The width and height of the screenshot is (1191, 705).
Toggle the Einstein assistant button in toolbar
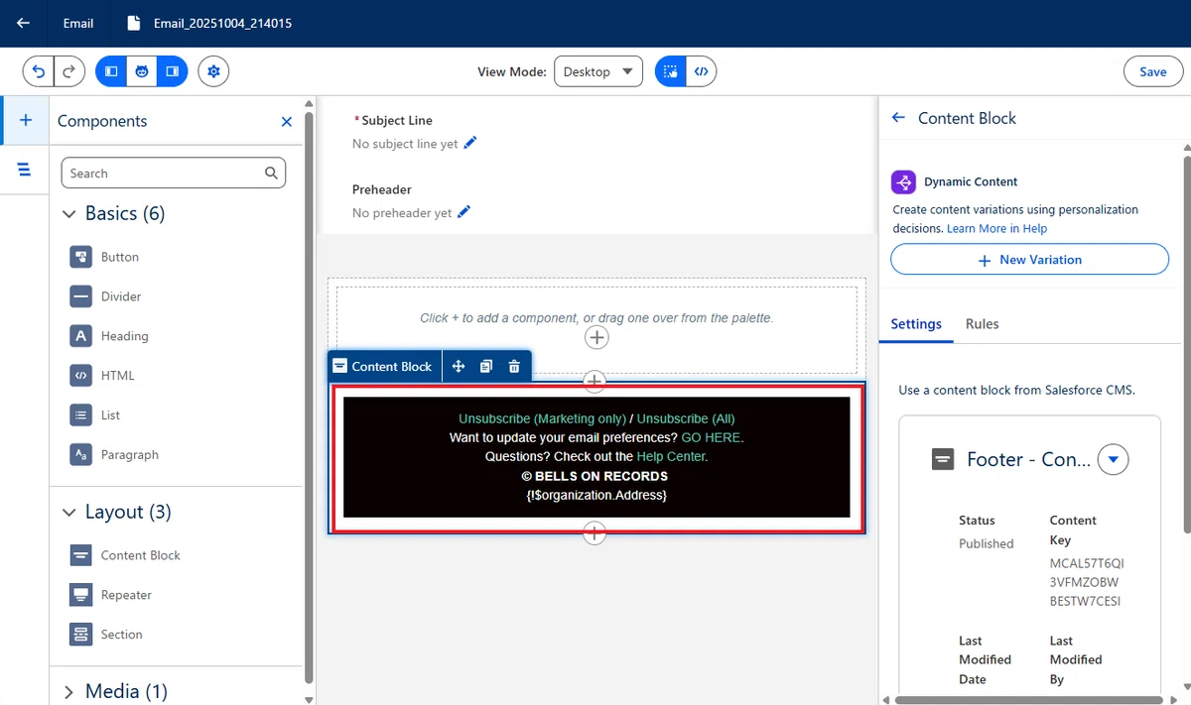[x=142, y=71]
